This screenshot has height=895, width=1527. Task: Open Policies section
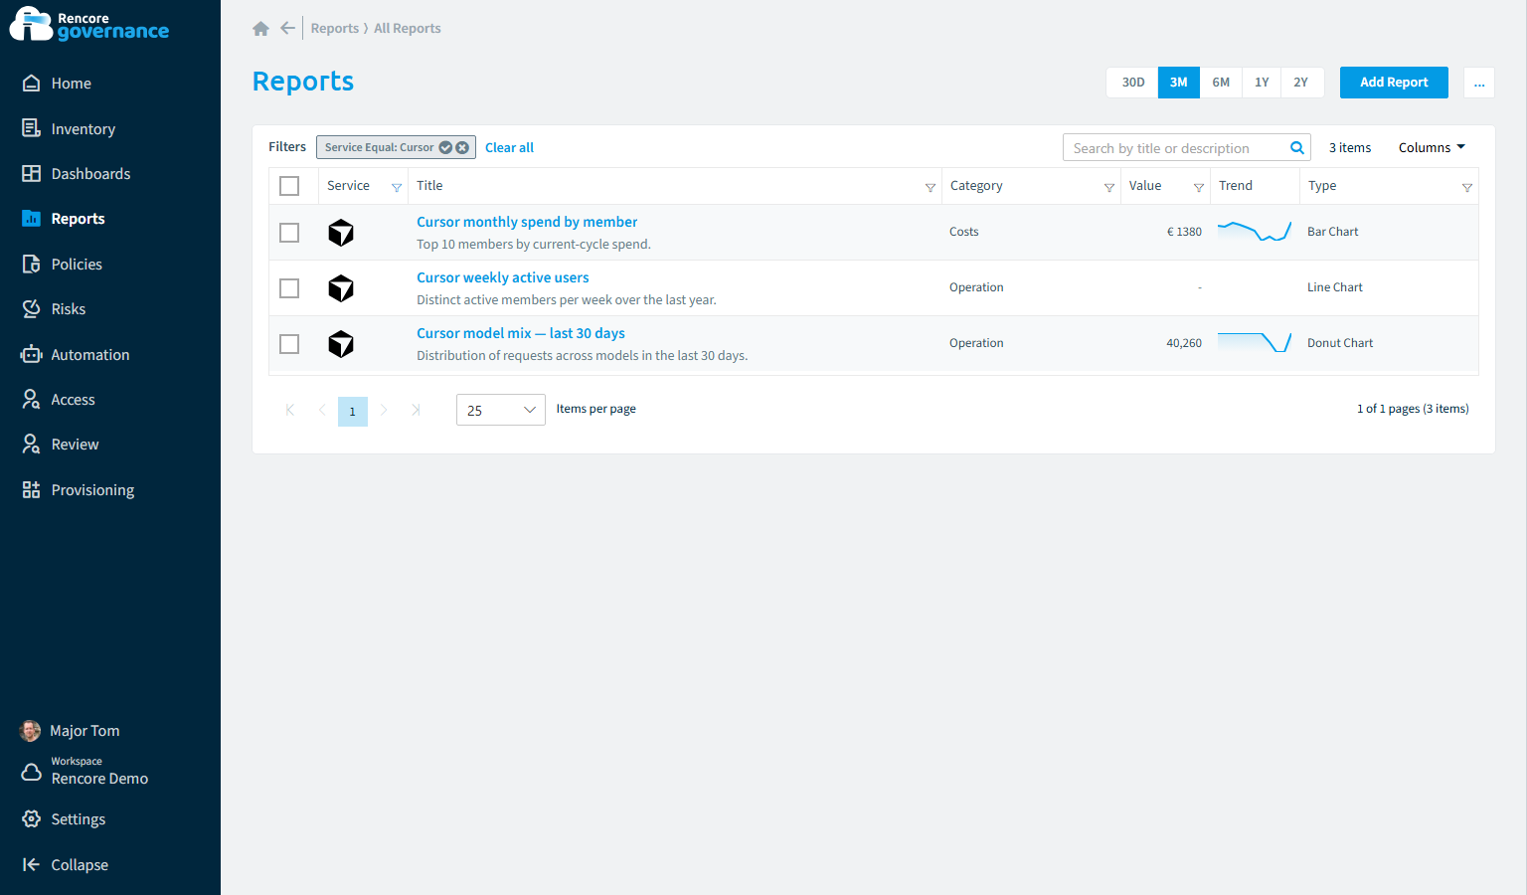point(77,265)
